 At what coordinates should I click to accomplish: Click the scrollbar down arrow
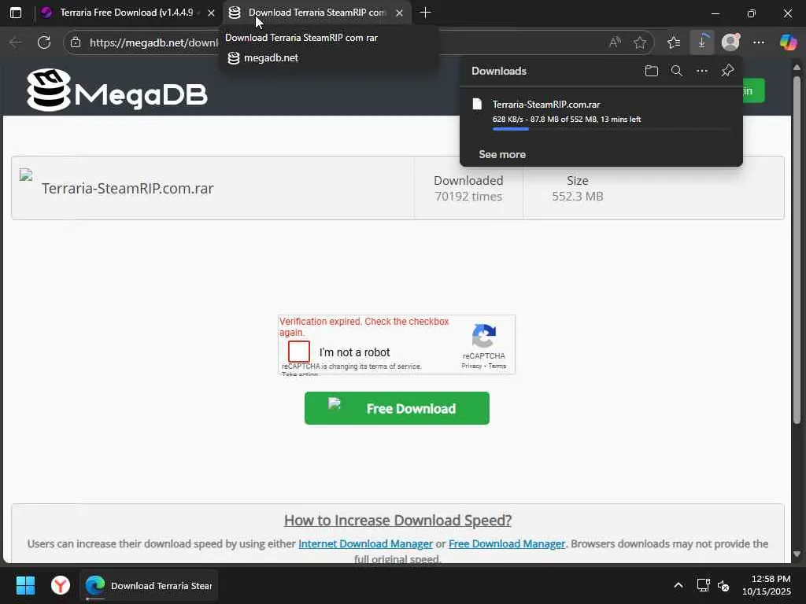click(x=797, y=554)
